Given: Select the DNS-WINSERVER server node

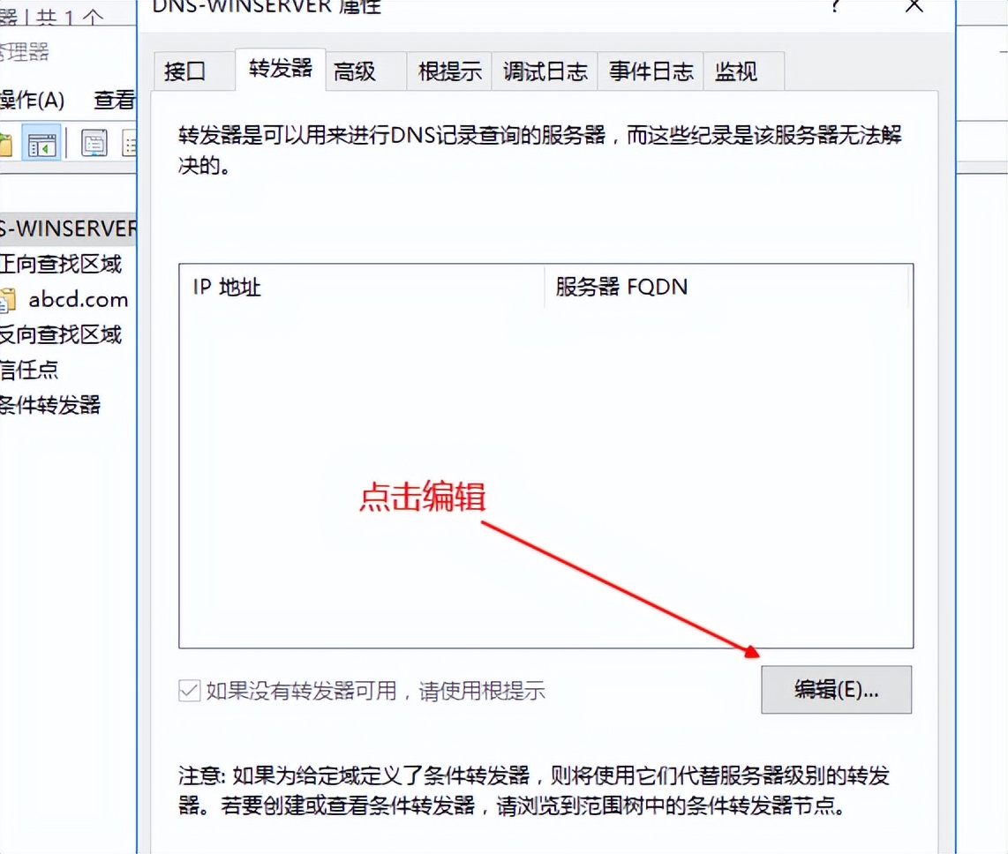Looking at the screenshot, I should click(62, 228).
